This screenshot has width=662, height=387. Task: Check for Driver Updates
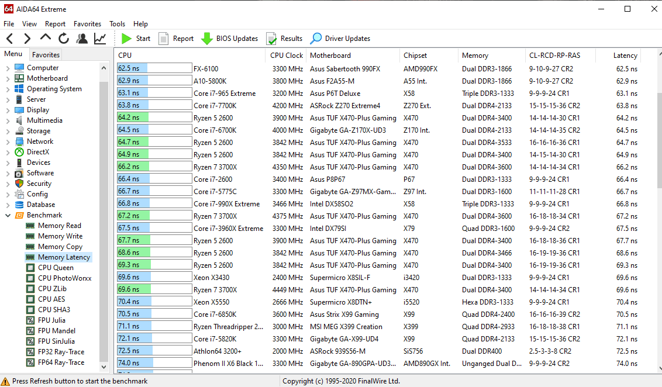tap(340, 39)
